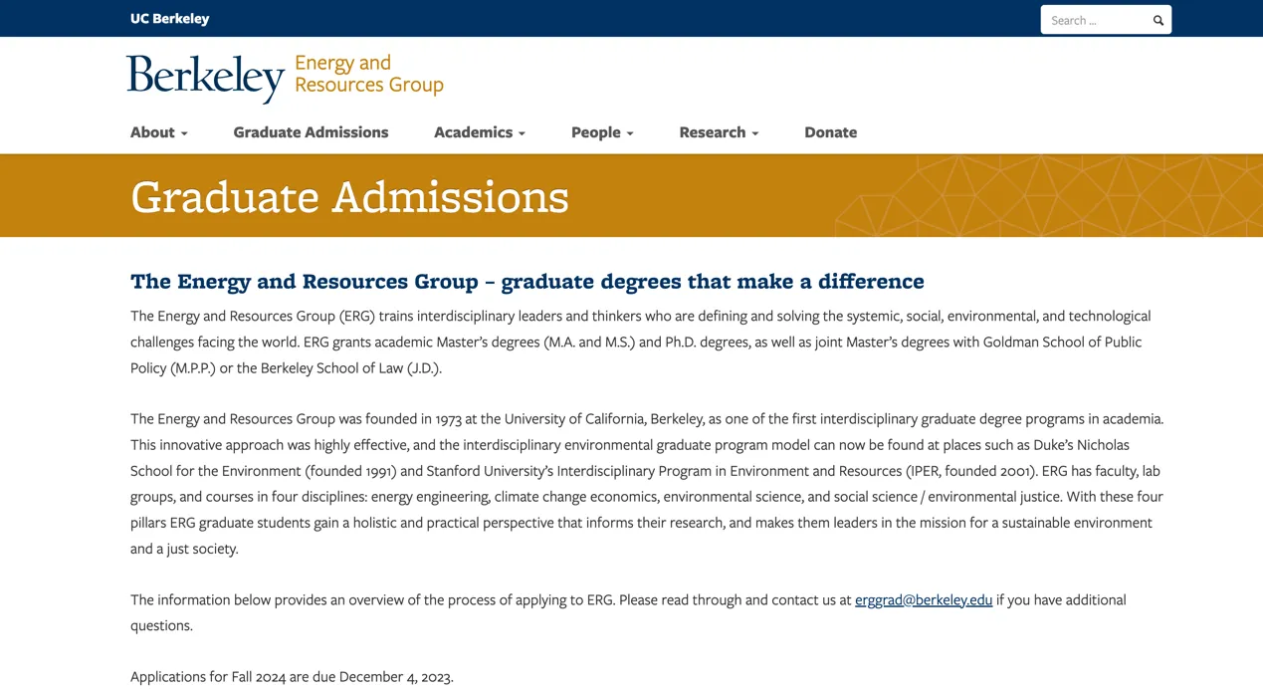Select the Academics menu label
The height and width of the screenshot is (691, 1263).
click(x=473, y=132)
